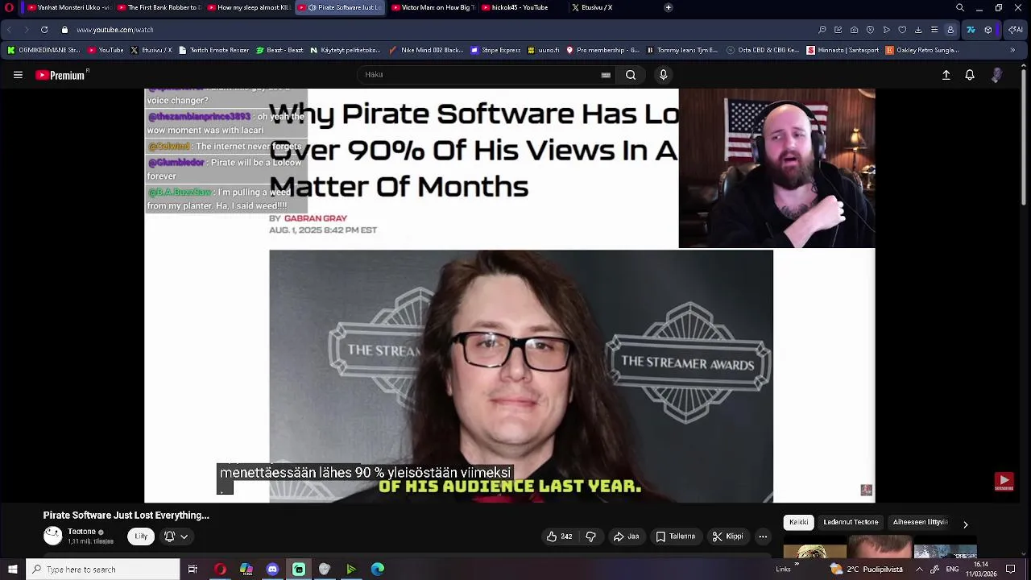Switch to Etusivu / X tab
The height and width of the screenshot is (580, 1031).
pyautogui.click(x=612, y=7)
